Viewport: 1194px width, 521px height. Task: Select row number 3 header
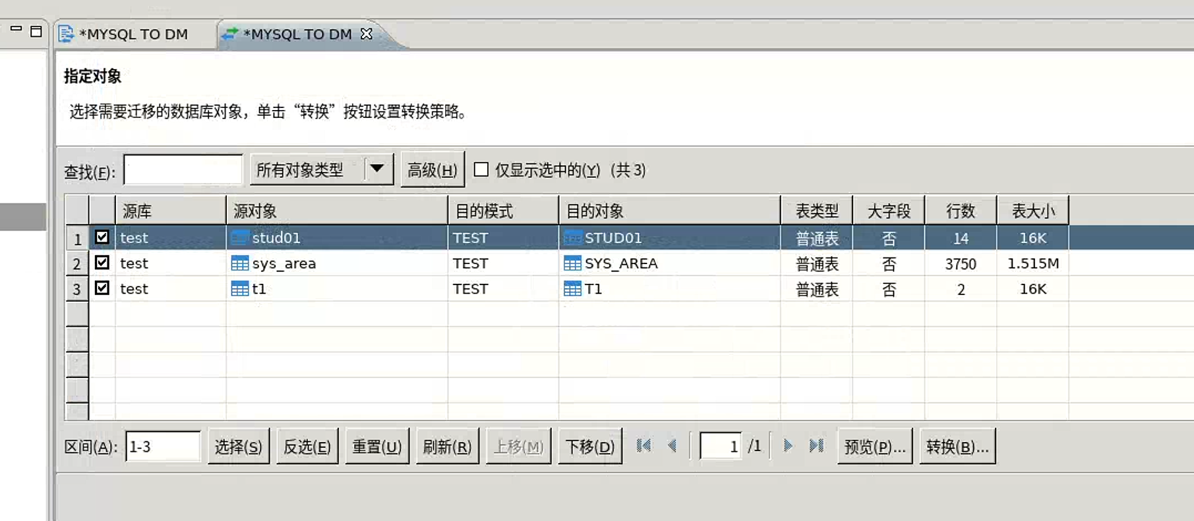point(77,289)
